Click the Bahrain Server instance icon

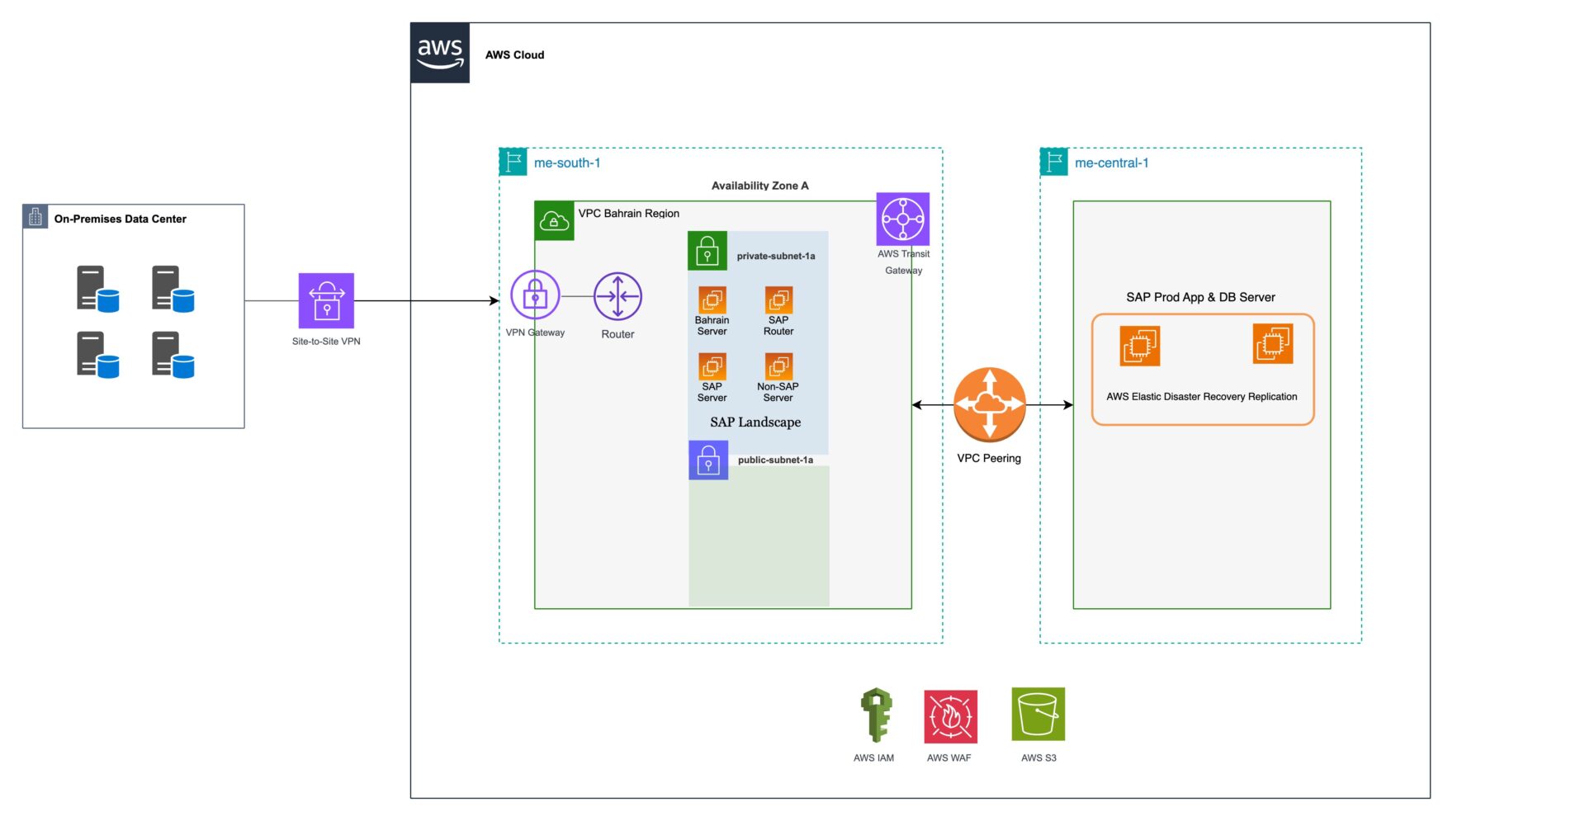coord(712,300)
